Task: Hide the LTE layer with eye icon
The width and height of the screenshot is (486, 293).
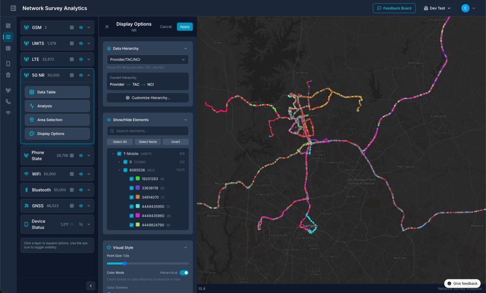Action: pyautogui.click(x=81, y=59)
